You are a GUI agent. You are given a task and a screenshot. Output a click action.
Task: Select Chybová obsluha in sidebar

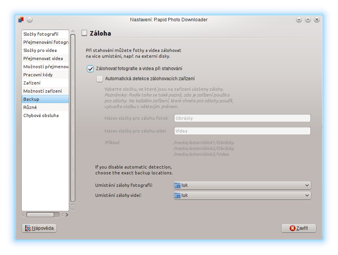[45, 115]
